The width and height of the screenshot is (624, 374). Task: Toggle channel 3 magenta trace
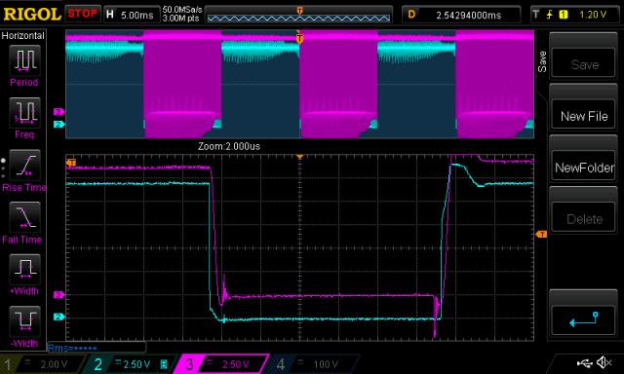coord(221,364)
